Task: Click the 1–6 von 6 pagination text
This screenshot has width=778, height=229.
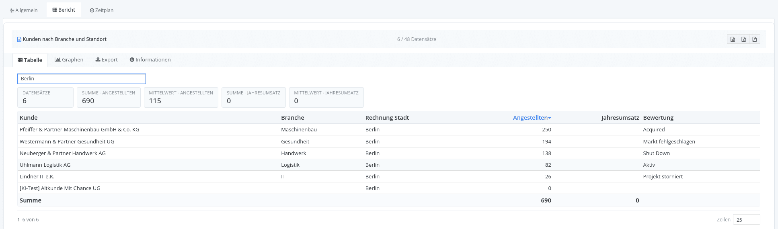Action: [x=28, y=219]
